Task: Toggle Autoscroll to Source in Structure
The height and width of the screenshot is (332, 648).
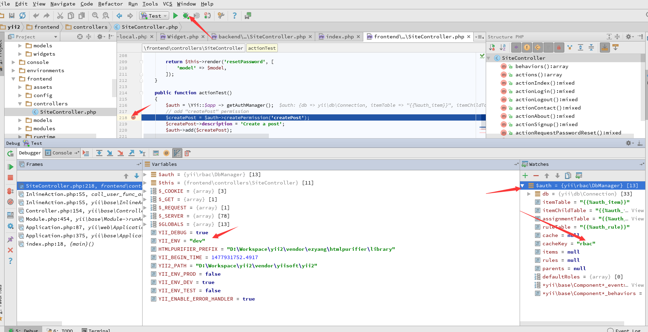Action: coord(605,47)
